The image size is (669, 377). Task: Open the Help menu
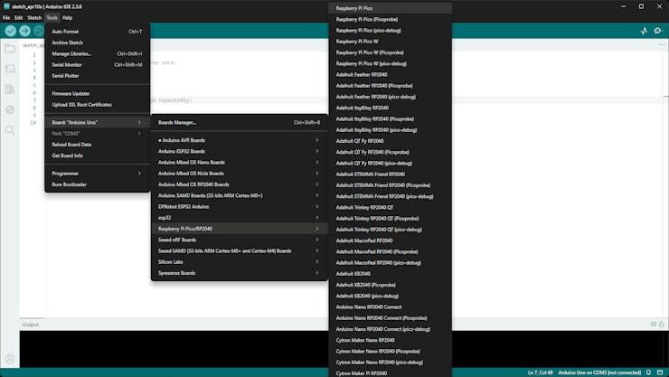[x=68, y=18]
